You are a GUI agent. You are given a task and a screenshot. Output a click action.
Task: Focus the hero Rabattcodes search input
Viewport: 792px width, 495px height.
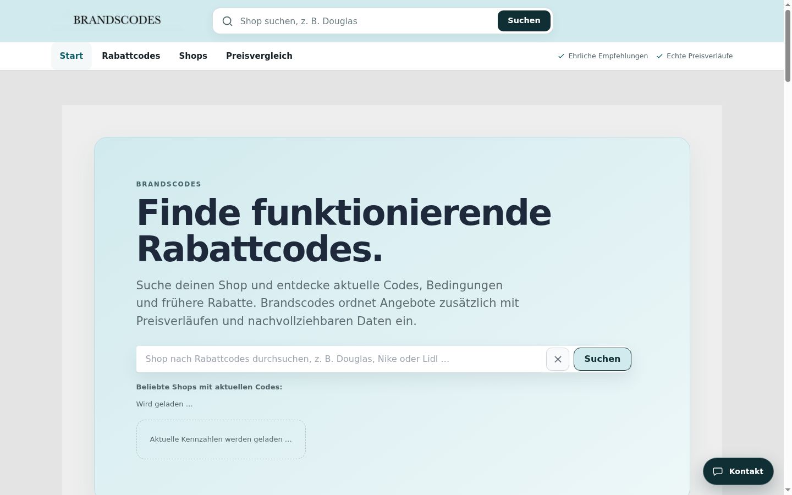coord(341,359)
